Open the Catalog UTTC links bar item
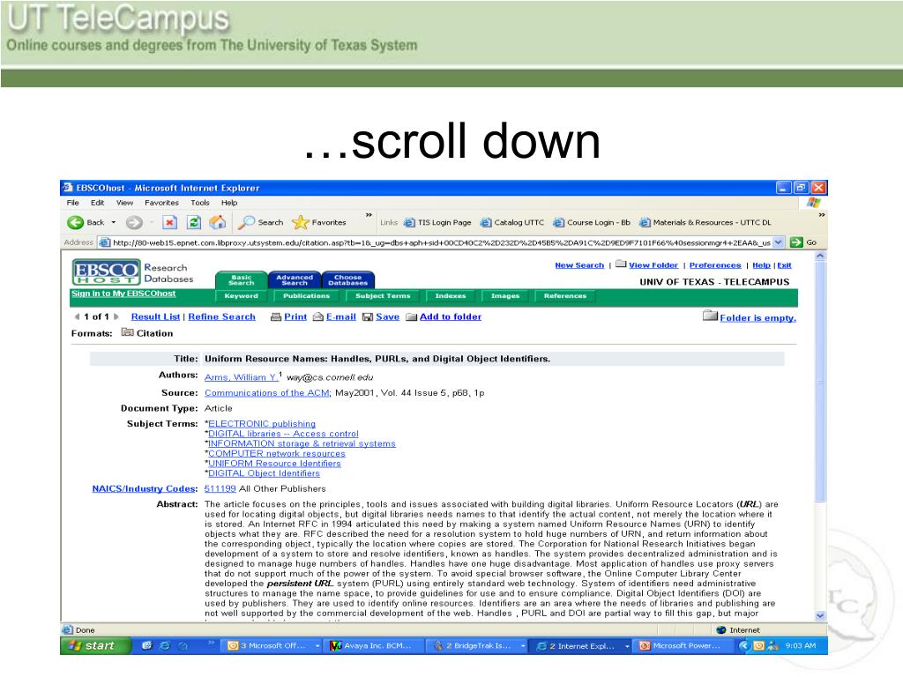 point(512,223)
